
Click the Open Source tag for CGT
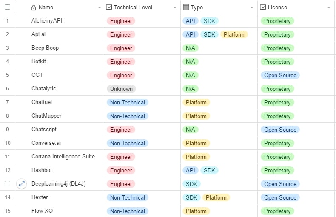click(x=280, y=75)
